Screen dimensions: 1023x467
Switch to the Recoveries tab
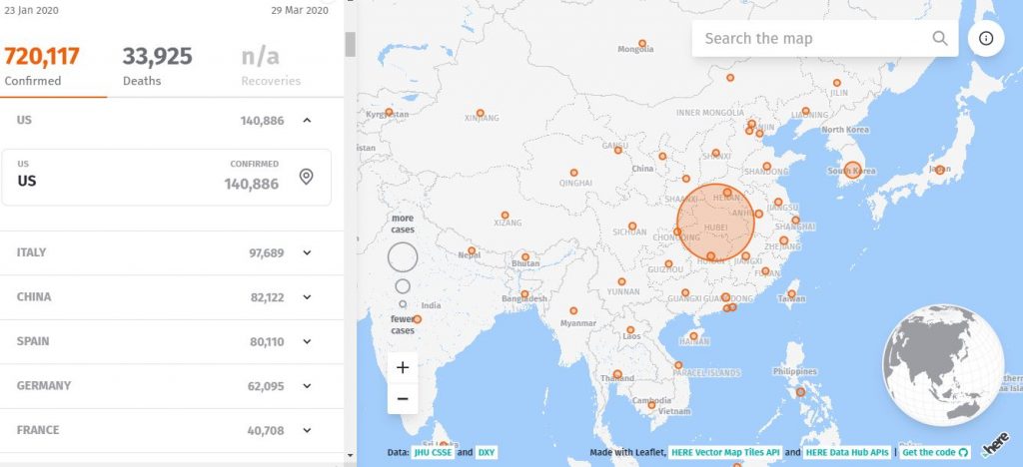click(x=271, y=65)
